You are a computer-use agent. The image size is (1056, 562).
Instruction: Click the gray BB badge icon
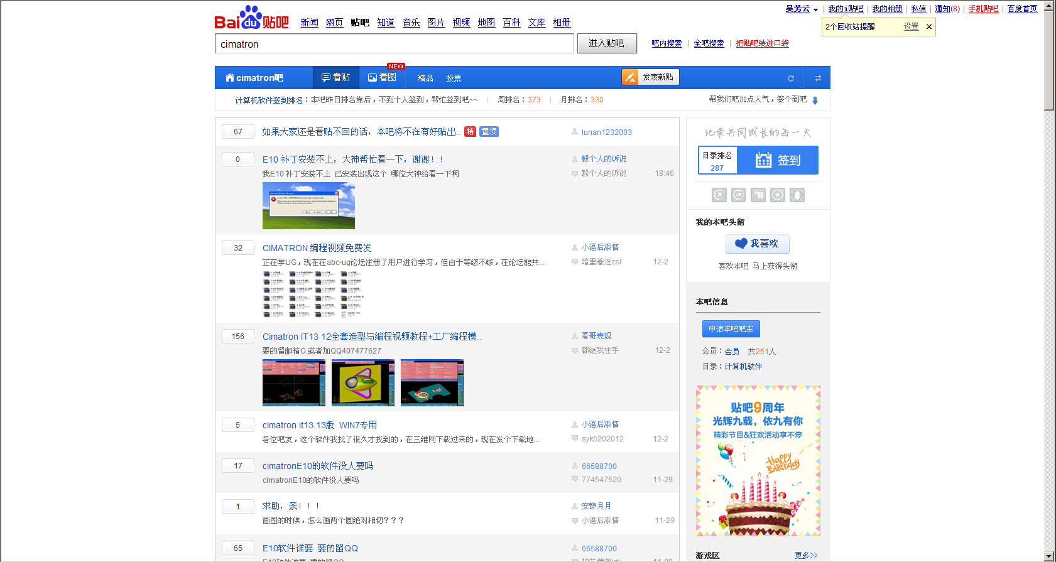[x=758, y=195]
